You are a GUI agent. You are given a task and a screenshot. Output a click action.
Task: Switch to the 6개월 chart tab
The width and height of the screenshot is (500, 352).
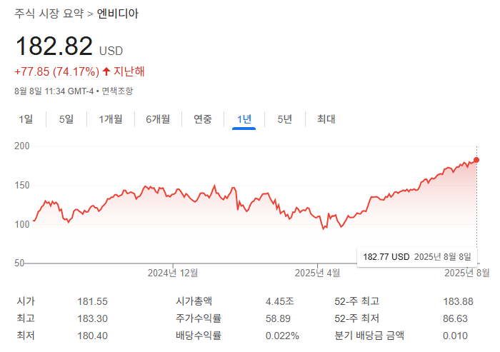158,119
